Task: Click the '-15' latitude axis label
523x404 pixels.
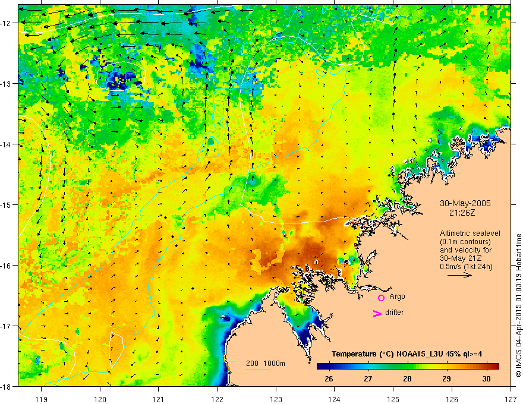Action: [x=6, y=204]
